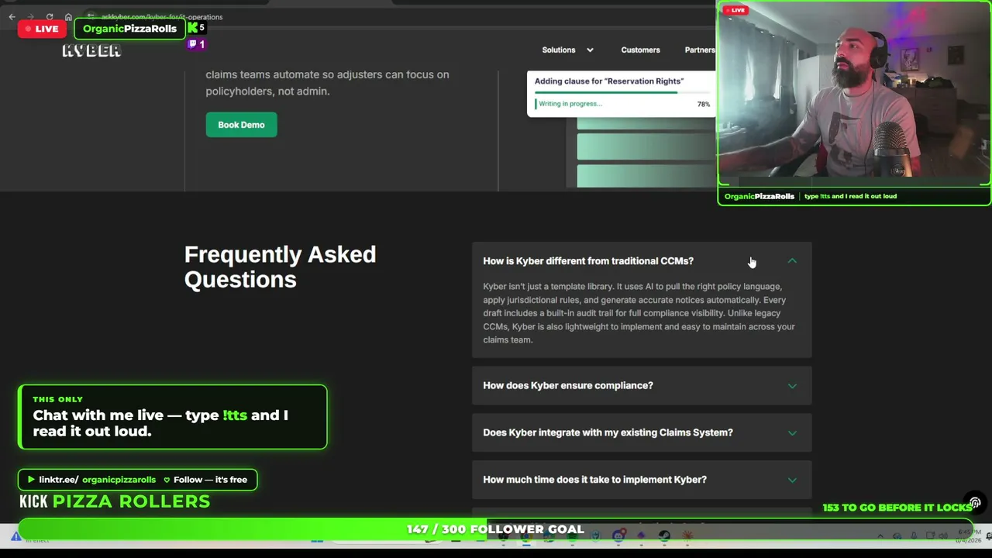
Task: Click the 'Writing in progress...' status text
Action: pyautogui.click(x=570, y=104)
